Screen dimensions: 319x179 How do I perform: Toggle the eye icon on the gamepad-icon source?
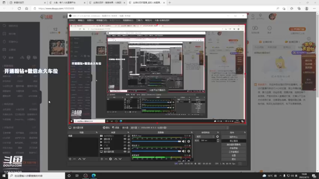[x=125, y=148]
